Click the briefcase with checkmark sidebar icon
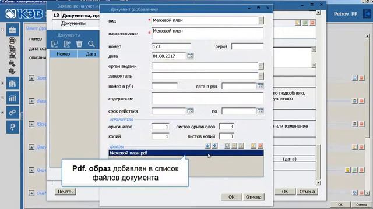 [12, 71]
